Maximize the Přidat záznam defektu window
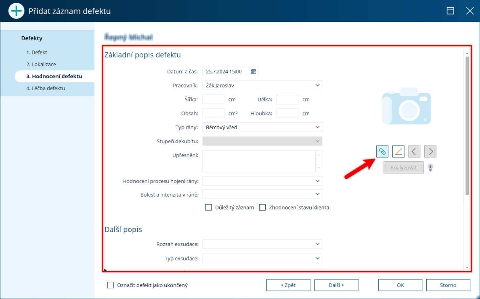This screenshot has height=299, width=480. click(450, 11)
